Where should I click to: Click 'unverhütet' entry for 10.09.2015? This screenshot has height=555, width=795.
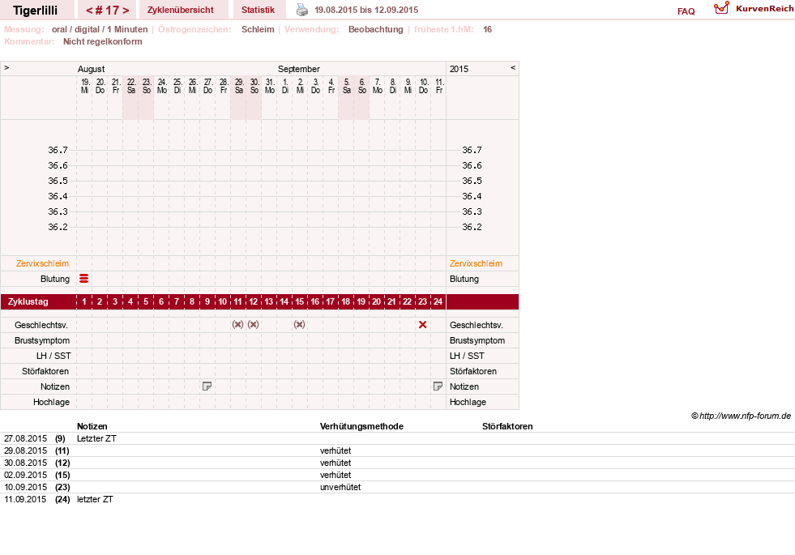coord(340,487)
